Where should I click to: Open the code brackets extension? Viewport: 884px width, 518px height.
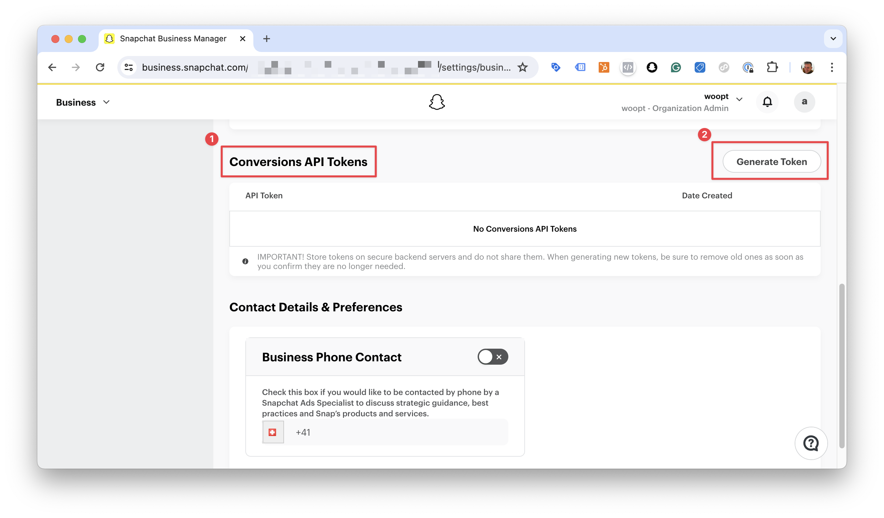click(628, 67)
